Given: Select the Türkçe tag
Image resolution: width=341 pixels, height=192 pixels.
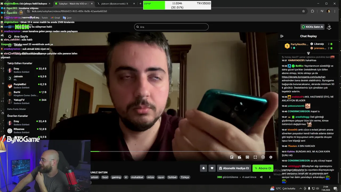Looking at the screenshot, I should tap(185, 177).
